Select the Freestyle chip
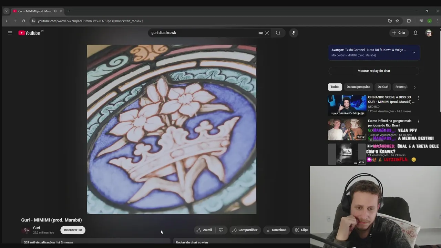This screenshot has height=248, width=441. point(401,87)
